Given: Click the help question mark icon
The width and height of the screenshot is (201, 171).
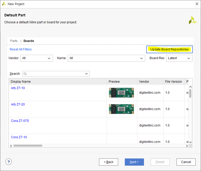Looking at the screenshot, I should point(9,162).
